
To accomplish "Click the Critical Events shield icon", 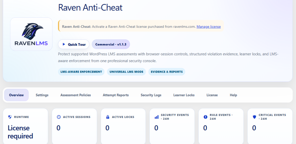I will [254, 117].
